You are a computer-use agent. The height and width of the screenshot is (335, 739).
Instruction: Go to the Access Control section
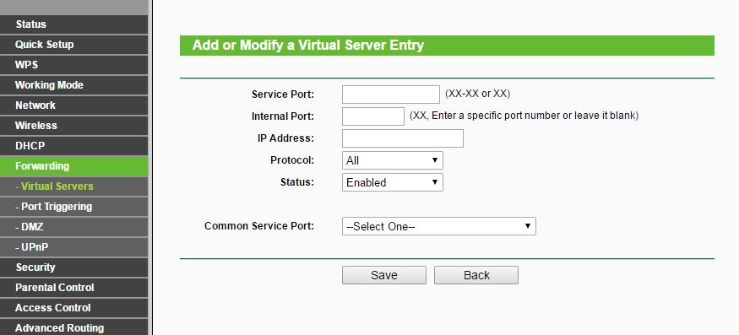point(74,308)
